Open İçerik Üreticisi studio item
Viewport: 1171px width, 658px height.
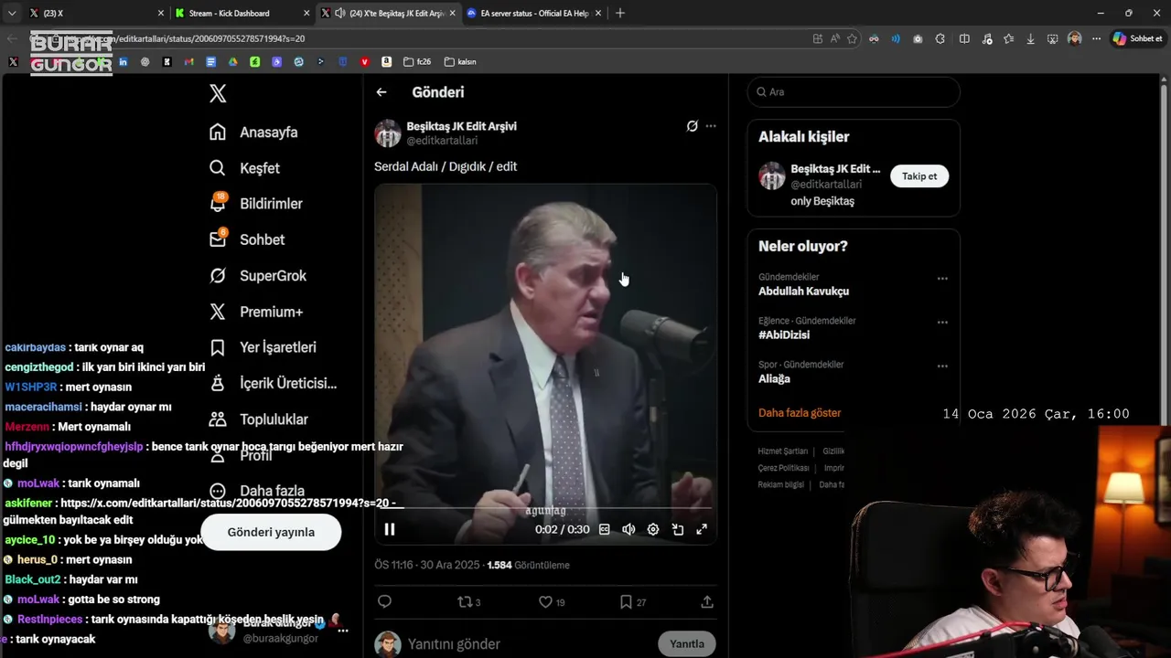click(273, 384)
